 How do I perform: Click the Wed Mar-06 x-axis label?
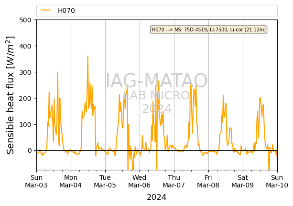click(x=140, y=181)
